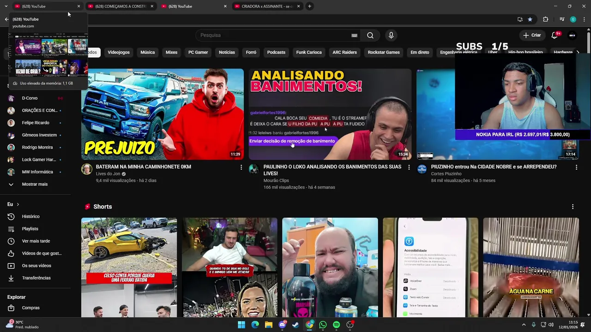Screen dimensions: 591x332
Task: Show more category chips with right arrow
Action: 578,52
